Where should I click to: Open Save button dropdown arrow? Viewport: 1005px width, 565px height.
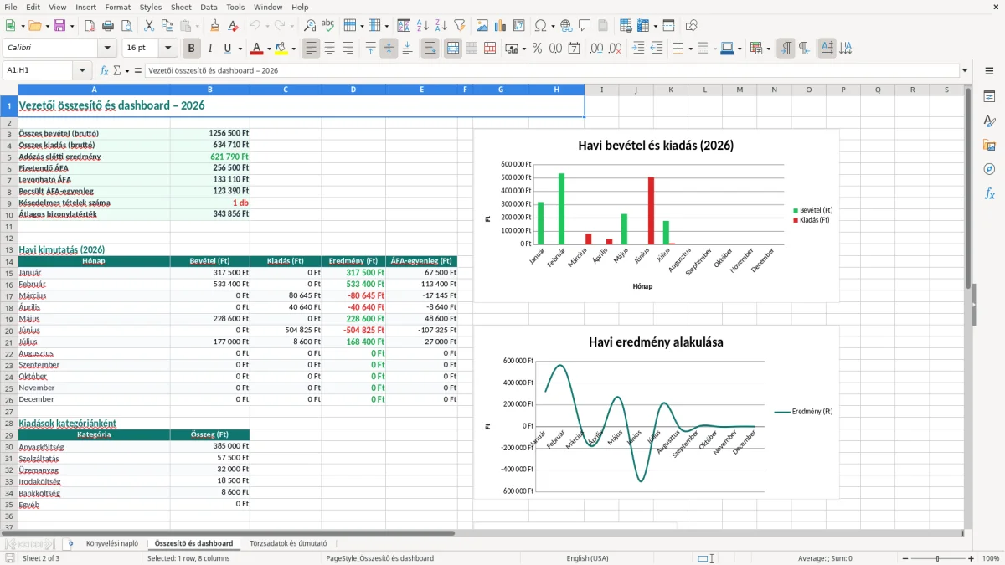pos(71,26)
